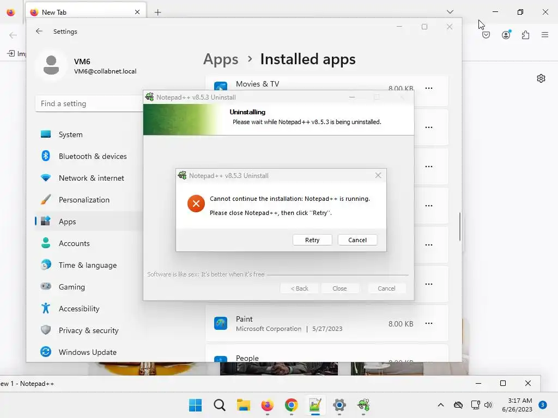The width and height of the screenshot is (558, 418).
Task: Open network icon in system tray
Action: click(475, 405)
